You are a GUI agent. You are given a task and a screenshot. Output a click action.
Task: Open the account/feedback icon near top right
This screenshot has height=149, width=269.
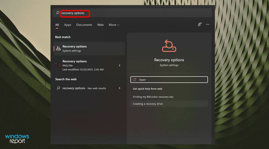[200, 24]
